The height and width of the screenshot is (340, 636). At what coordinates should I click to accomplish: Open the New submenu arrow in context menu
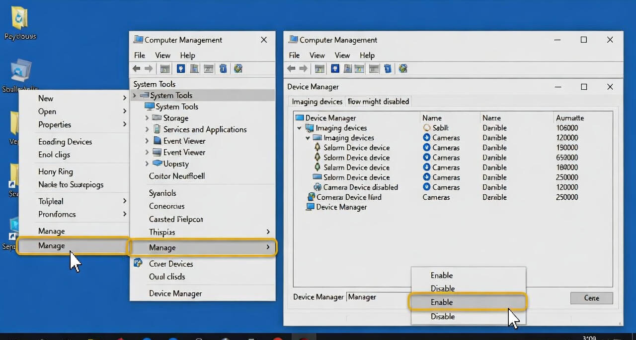coord(125,98)
